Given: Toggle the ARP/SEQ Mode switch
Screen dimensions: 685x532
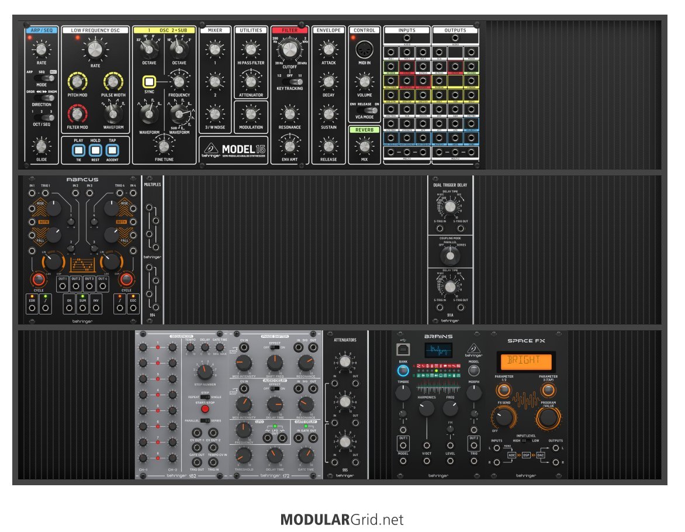Looking at the screenshot, I should point(44,78).
